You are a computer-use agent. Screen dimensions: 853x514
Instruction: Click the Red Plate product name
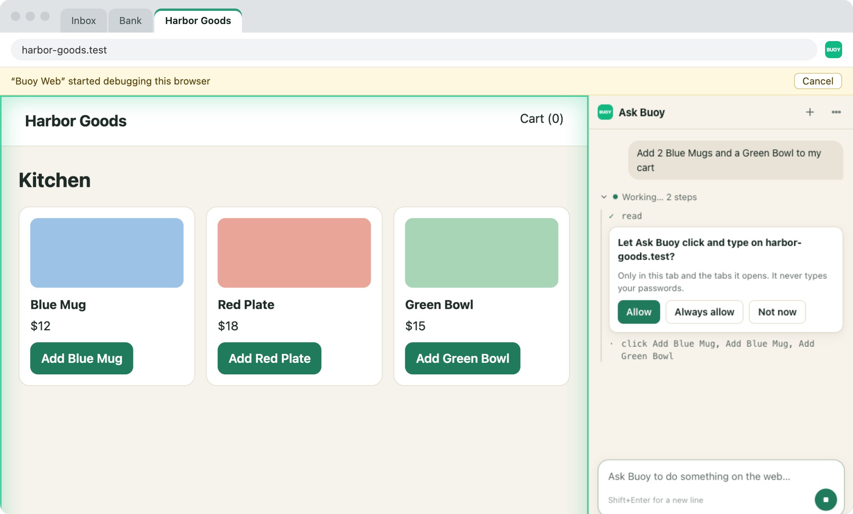coord(246,305)
